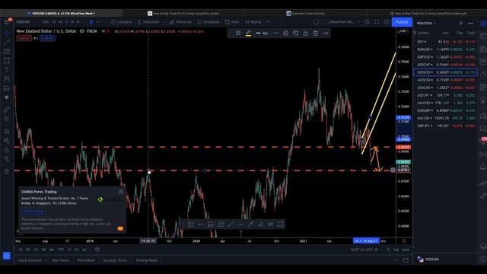Click the alert clock icon in floating toolbar
The width and height of the screenshot is (487, 274).
[x=295, y=33]
